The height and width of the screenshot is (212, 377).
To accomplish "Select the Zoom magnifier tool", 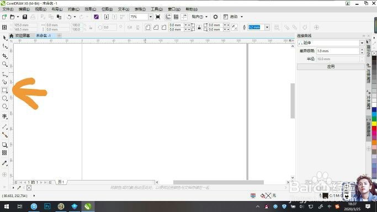I will tap(4, 64).
